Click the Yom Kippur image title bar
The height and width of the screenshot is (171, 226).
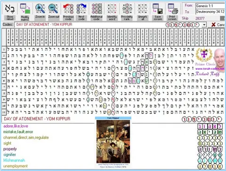click(113, 118)
